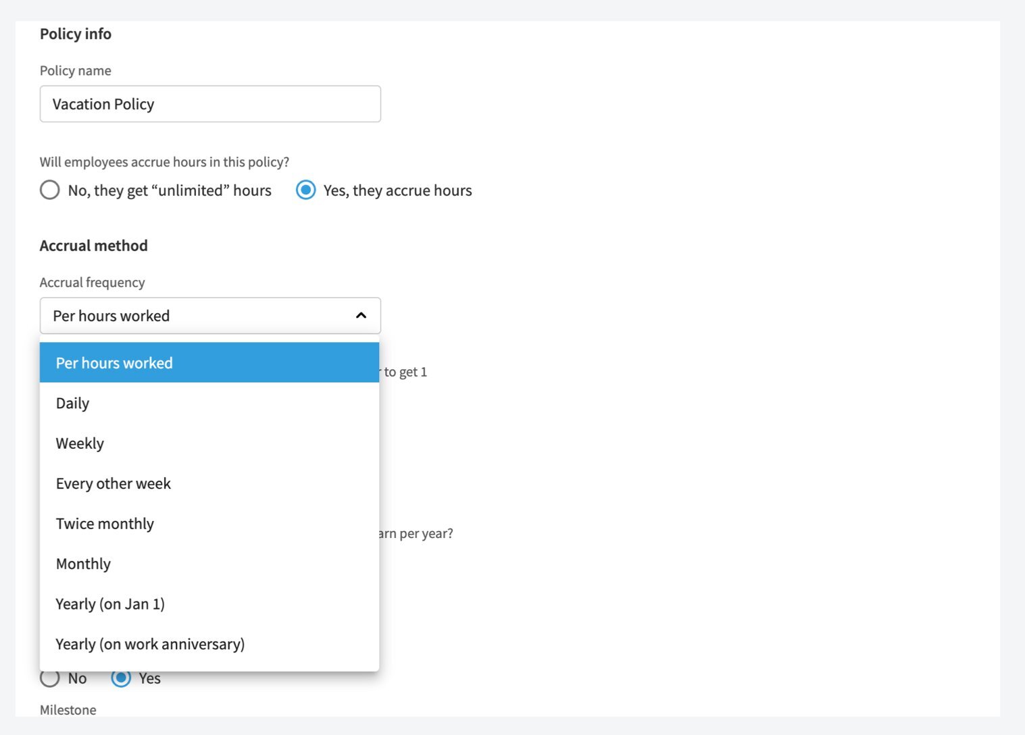Click the Accrual frequency combo box text

click(x=111, y=316)
